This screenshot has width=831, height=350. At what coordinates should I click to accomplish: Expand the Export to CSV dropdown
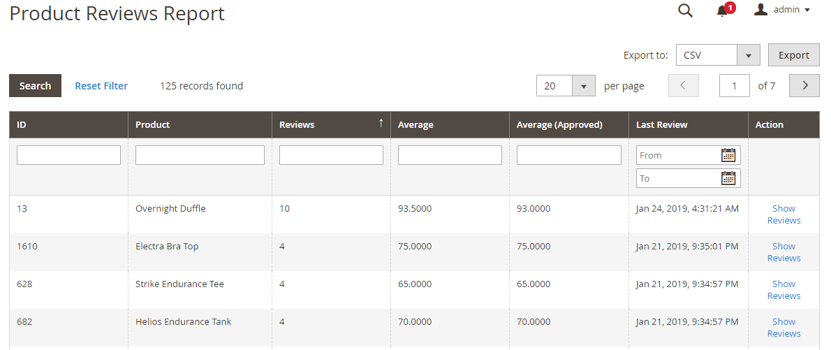pos(748,55)
